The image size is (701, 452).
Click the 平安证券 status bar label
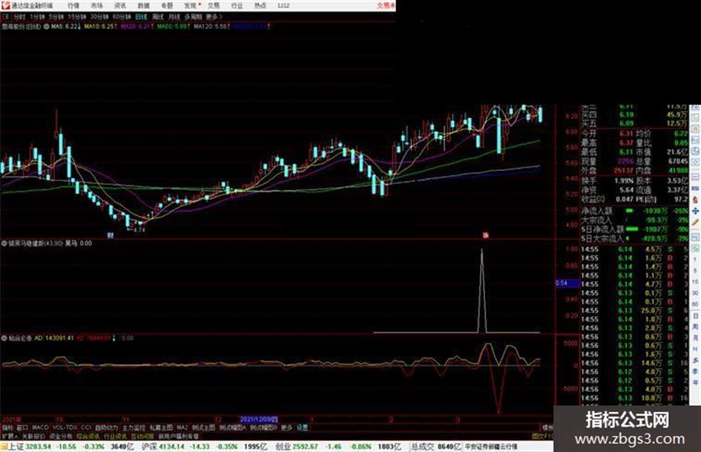(491, 447)
